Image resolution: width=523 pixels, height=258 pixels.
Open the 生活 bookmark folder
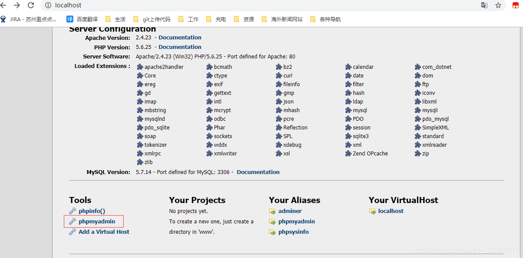point(115,19)
